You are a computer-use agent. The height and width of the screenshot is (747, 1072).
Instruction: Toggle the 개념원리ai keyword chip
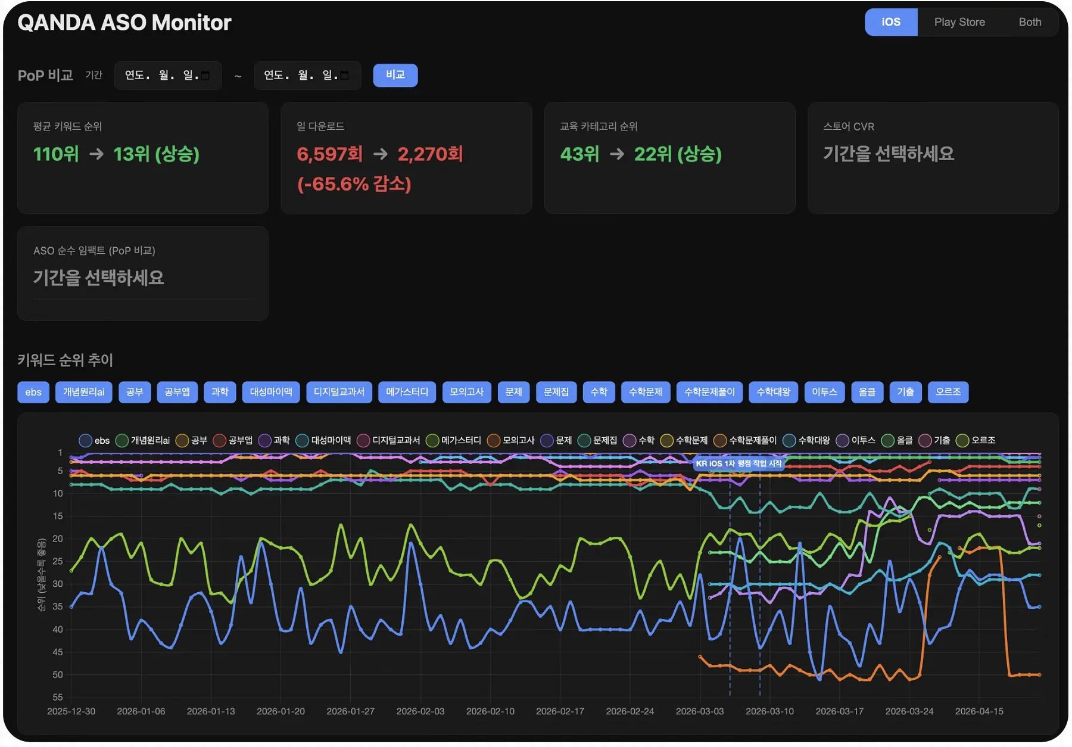coord(83,392)
